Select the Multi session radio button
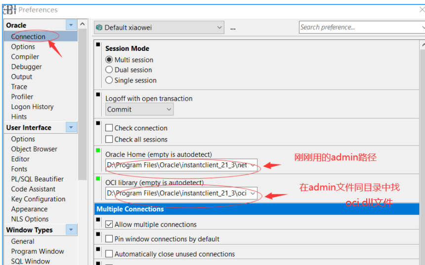Viewport: 425px width, 265px height. click(109, 60)
